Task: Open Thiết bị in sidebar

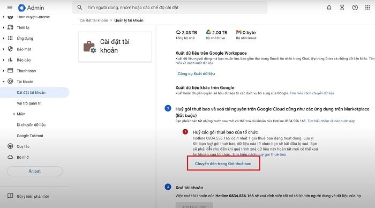Action: [23, 27]
